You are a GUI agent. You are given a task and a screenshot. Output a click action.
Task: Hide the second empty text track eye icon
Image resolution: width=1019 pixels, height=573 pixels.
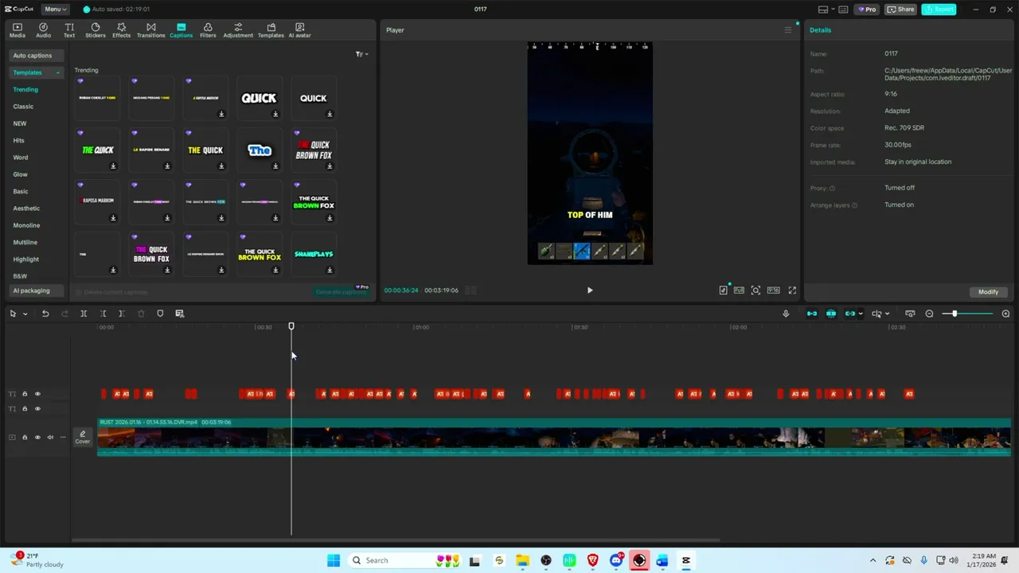[37, 409]
